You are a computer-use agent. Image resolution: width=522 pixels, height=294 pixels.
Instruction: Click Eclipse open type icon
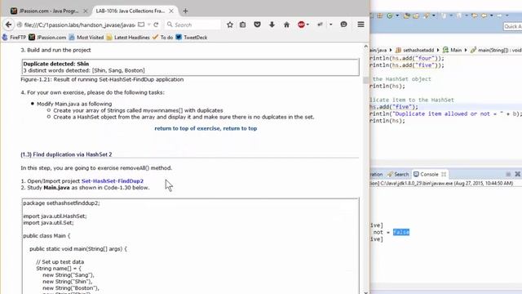point(406,16)
